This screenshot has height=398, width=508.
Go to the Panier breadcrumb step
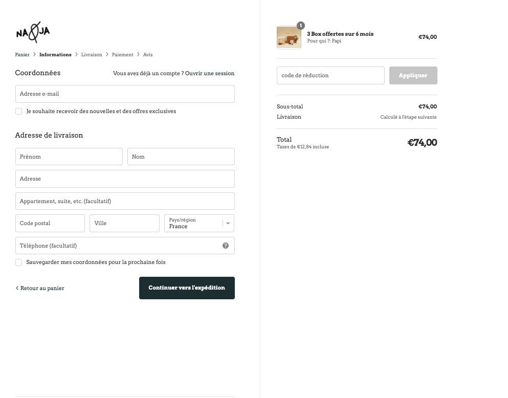[23, 54]
